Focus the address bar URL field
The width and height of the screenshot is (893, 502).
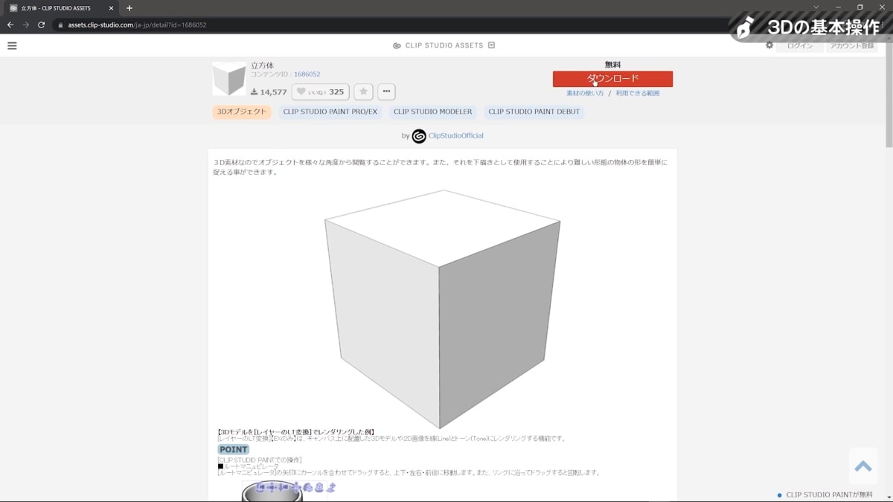387,25
